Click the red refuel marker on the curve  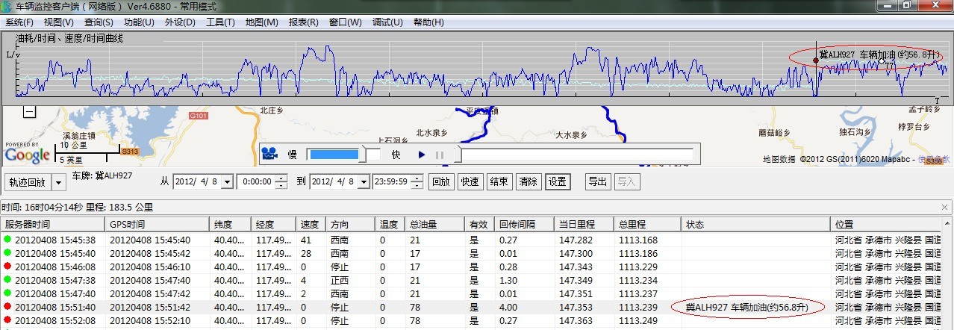tap(815, 61)
